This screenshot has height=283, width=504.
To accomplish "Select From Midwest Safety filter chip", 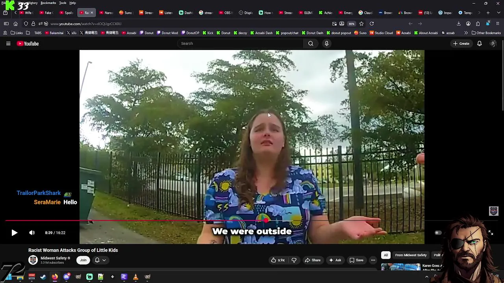I will pos(411,255).
